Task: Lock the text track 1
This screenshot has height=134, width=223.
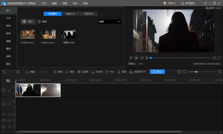Action: point(10,114)
